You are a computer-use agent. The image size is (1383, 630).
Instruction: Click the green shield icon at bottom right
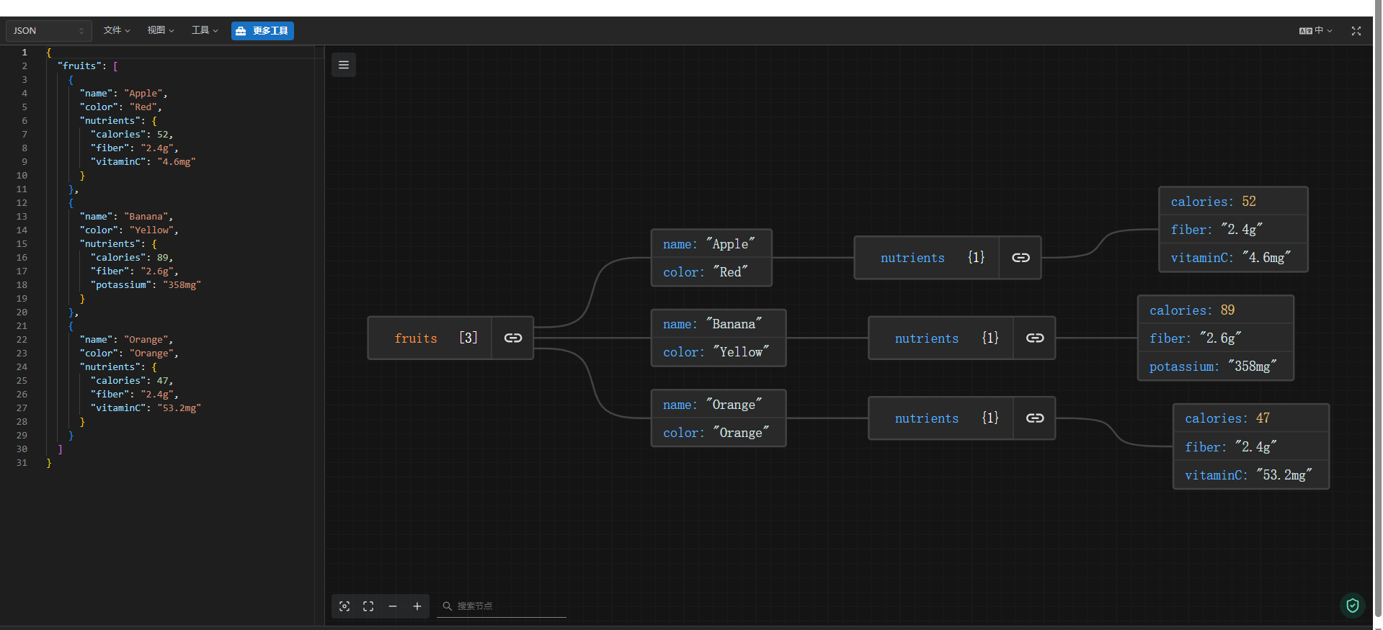point(1353,606)
